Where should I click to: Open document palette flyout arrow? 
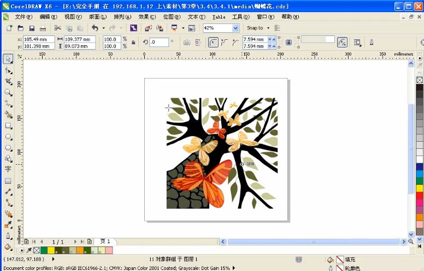tap(22, 250)
